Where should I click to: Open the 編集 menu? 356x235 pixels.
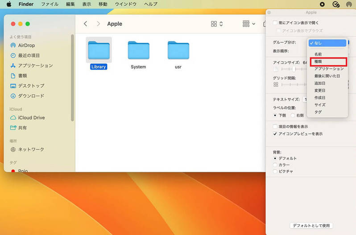[70, 4]
